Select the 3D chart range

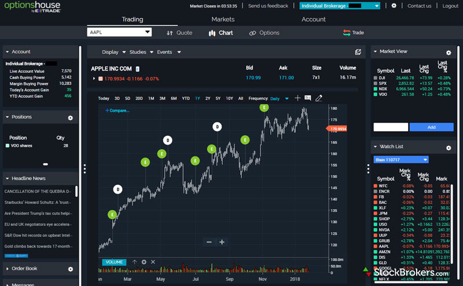[x=117, y=98]
